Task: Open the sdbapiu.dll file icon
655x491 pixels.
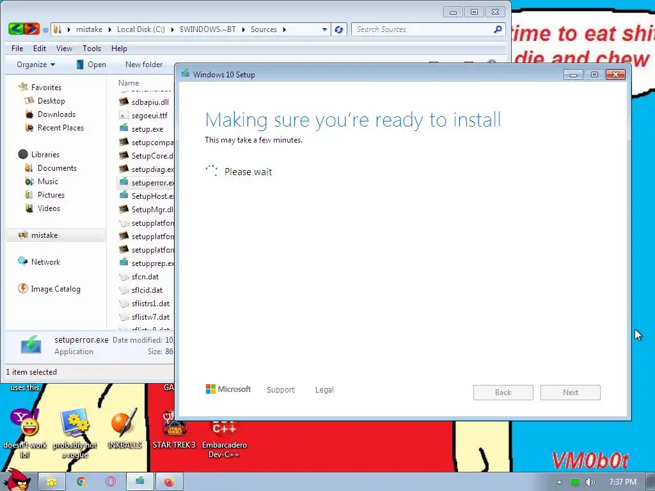Action: 123,102
